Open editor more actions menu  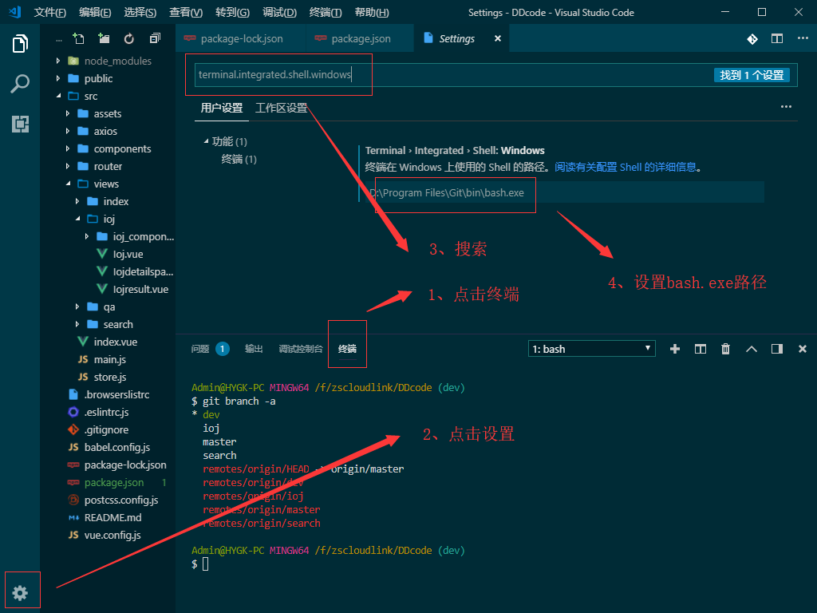pos(803,38)
